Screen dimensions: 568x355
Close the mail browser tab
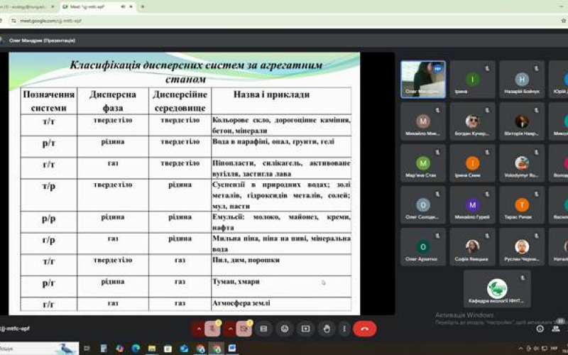pyautogui.click(x=53, y=6)
